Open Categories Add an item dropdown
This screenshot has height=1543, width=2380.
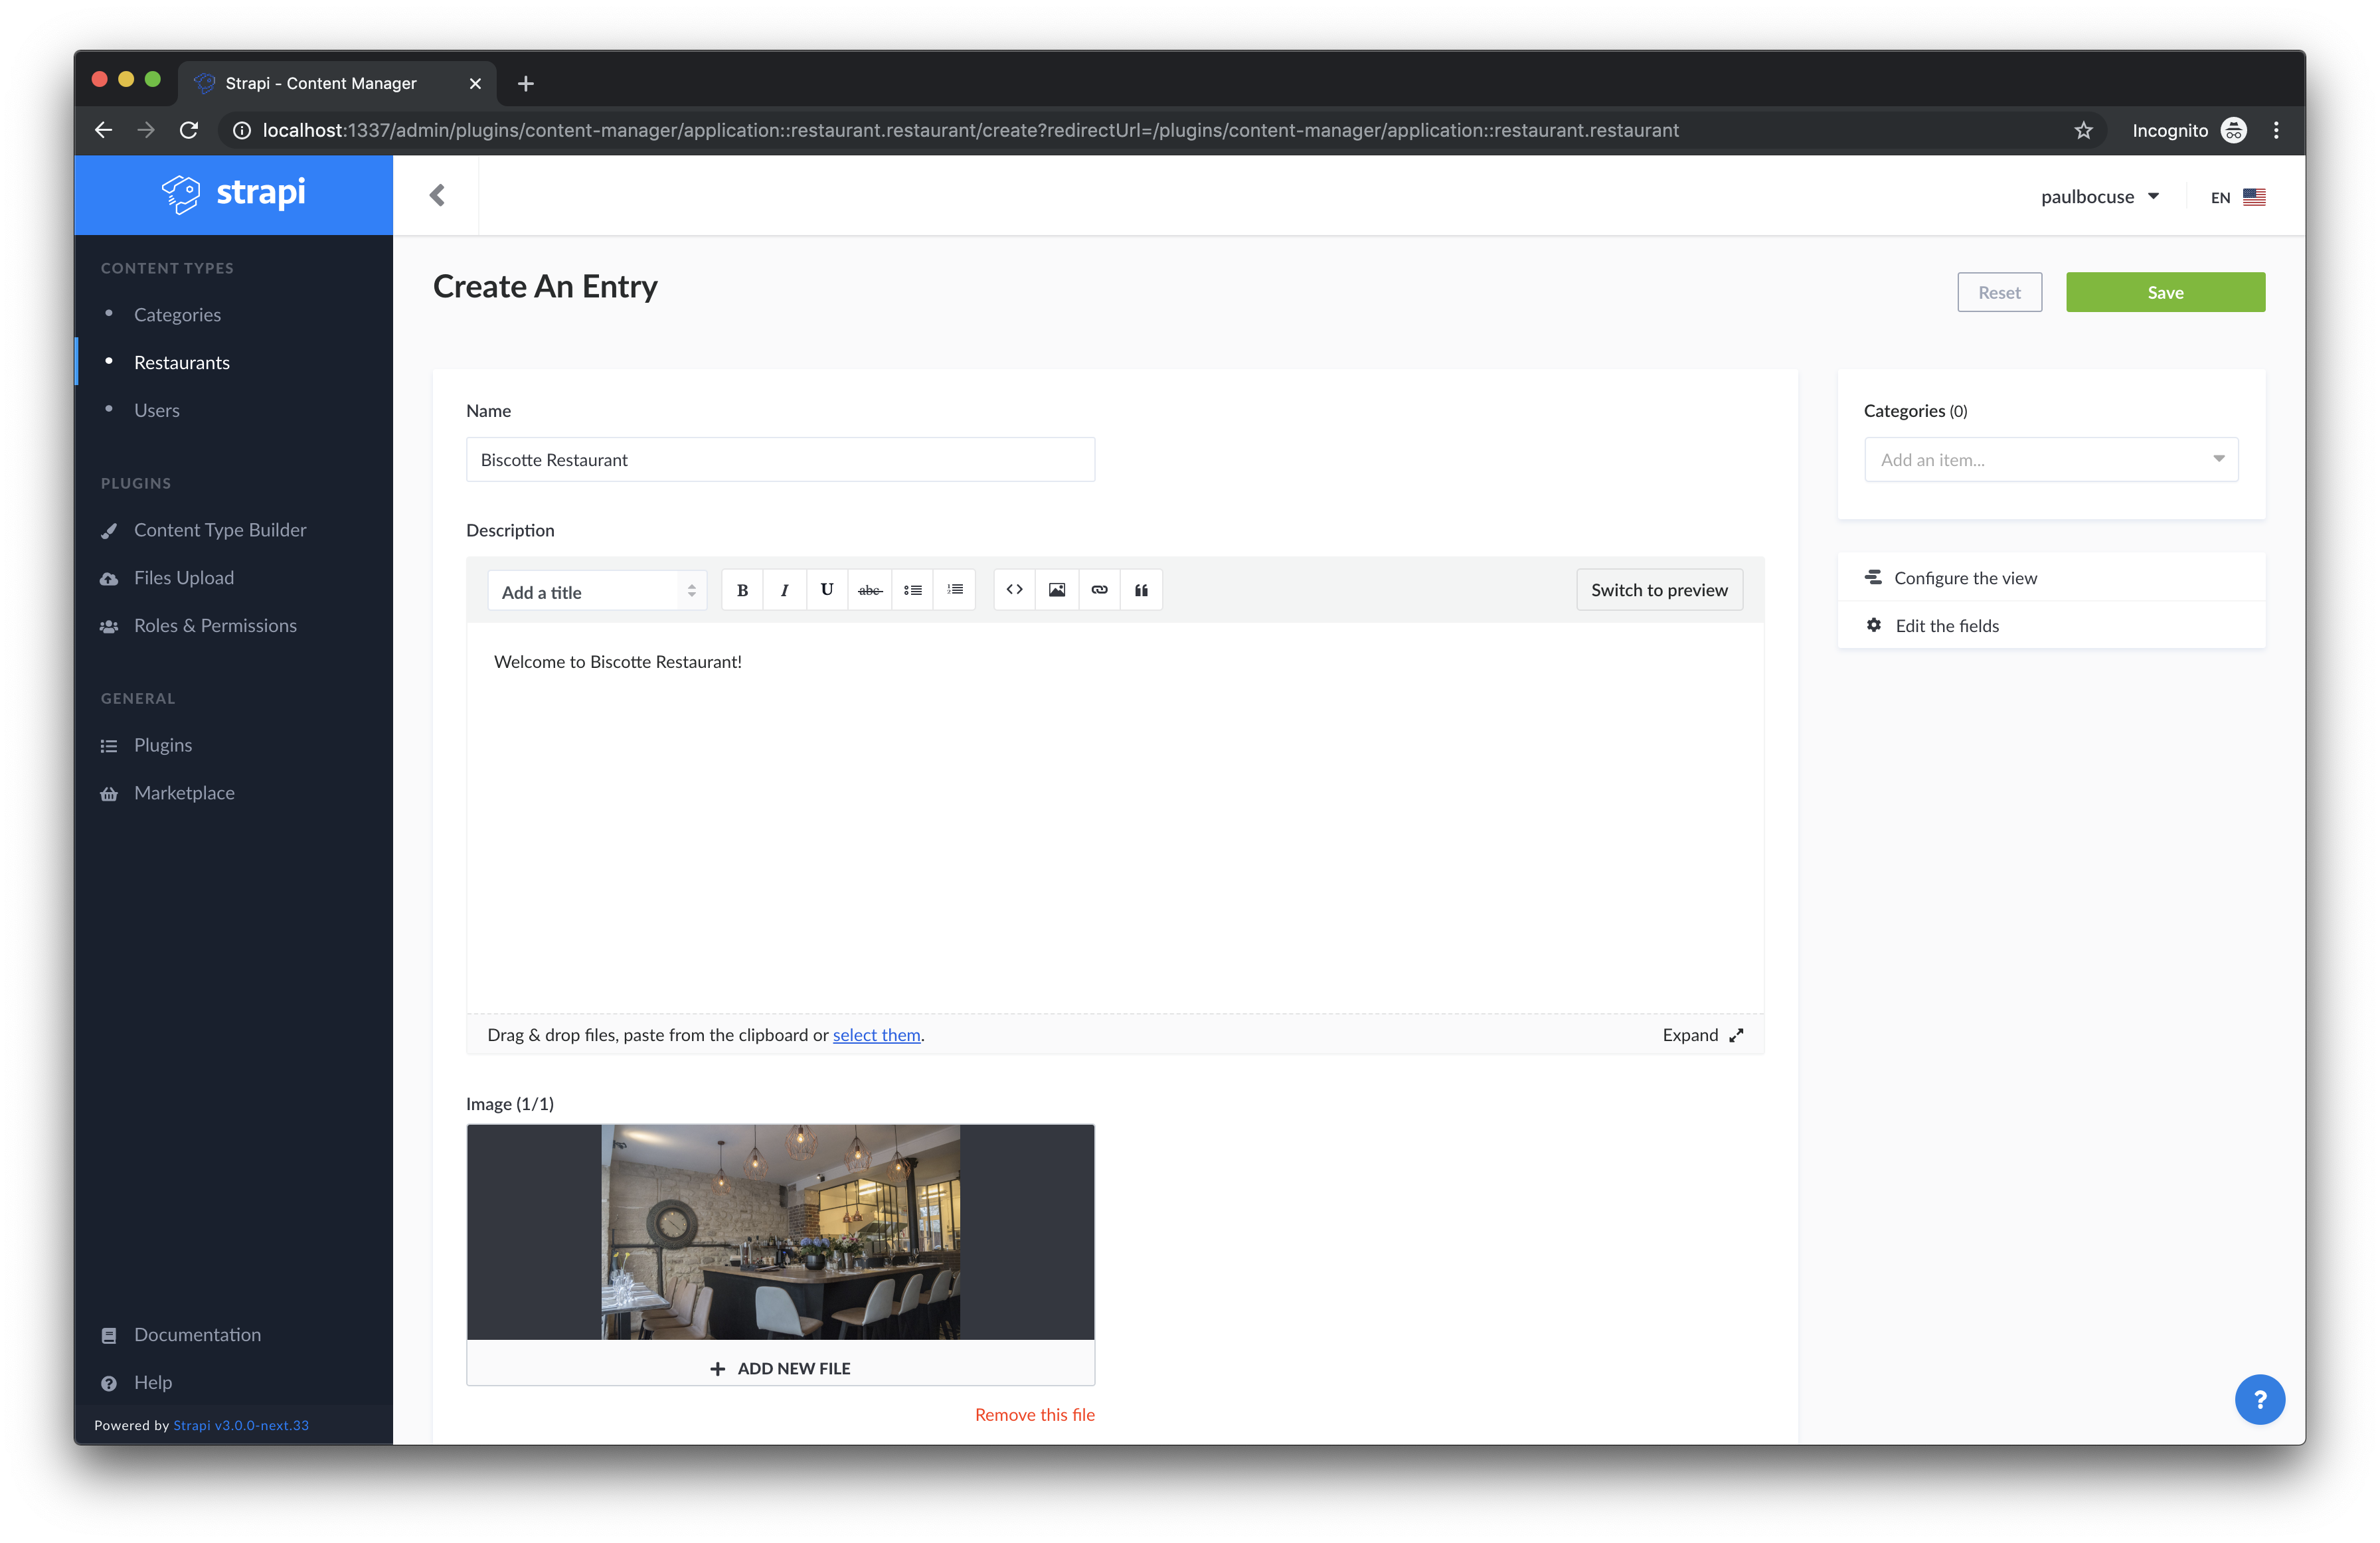tap(2050, 460)
